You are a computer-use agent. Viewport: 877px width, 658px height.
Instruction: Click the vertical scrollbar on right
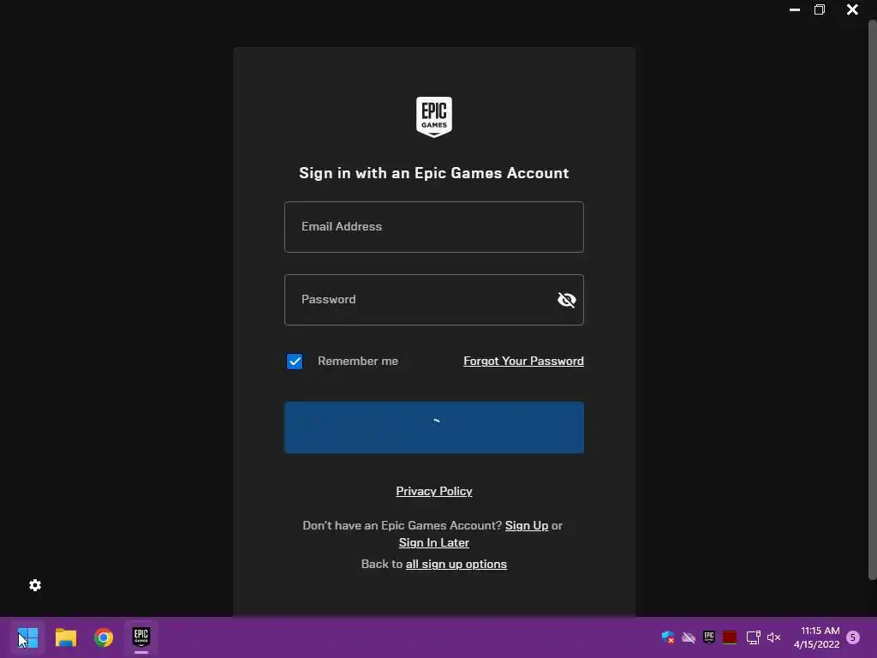[872, 301]
